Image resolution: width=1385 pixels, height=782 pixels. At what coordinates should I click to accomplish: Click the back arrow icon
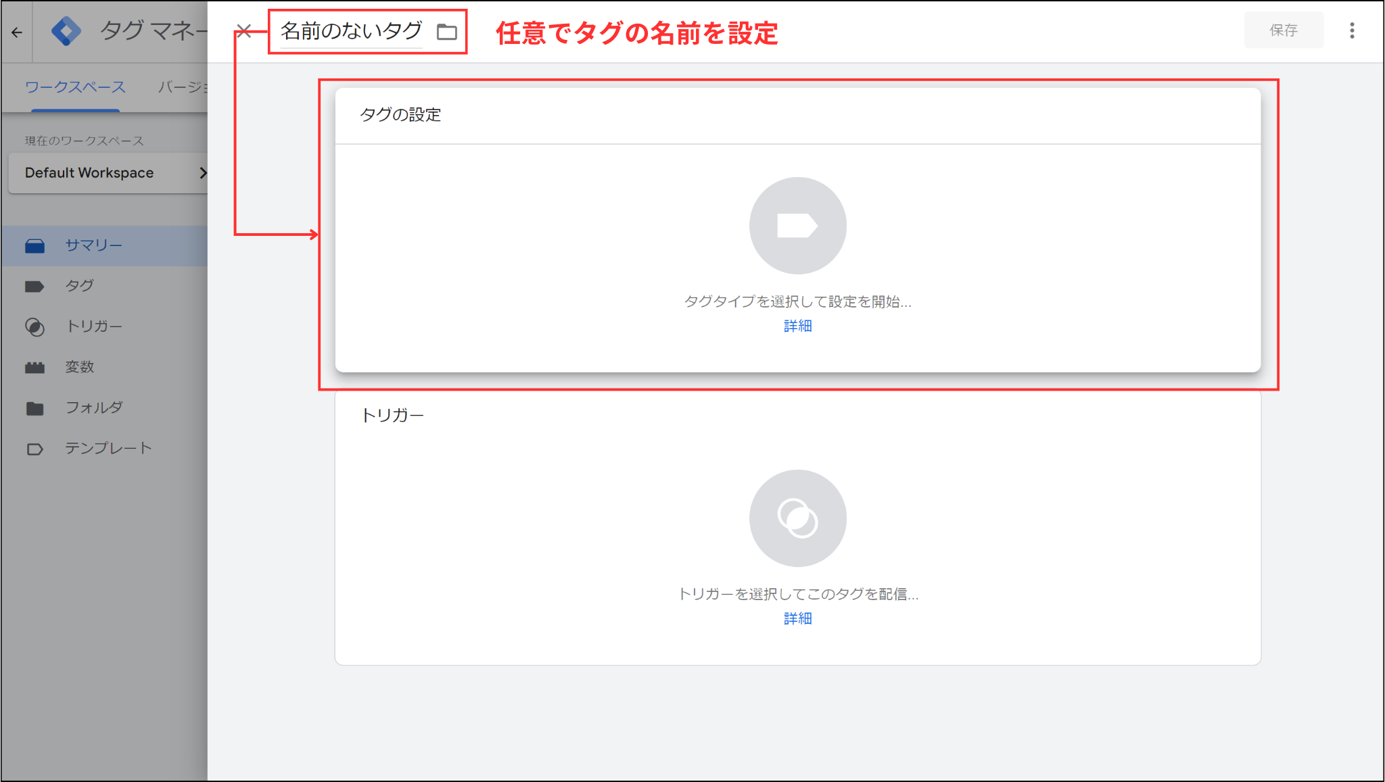click(x=17, y=32)
